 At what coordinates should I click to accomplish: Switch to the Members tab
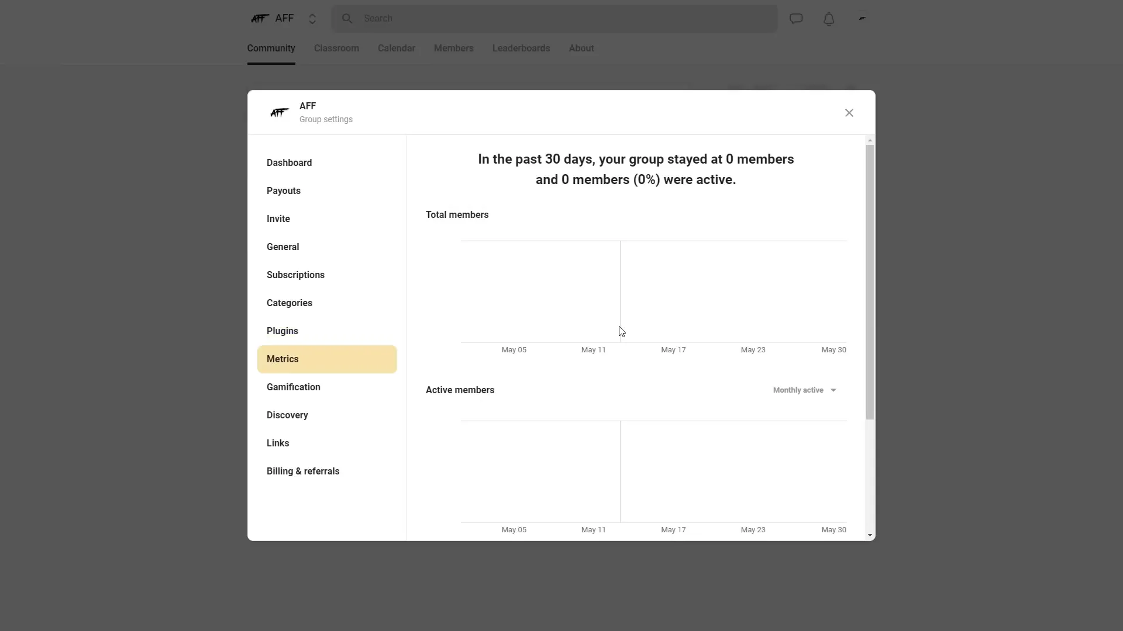click(x=454, y=48)
